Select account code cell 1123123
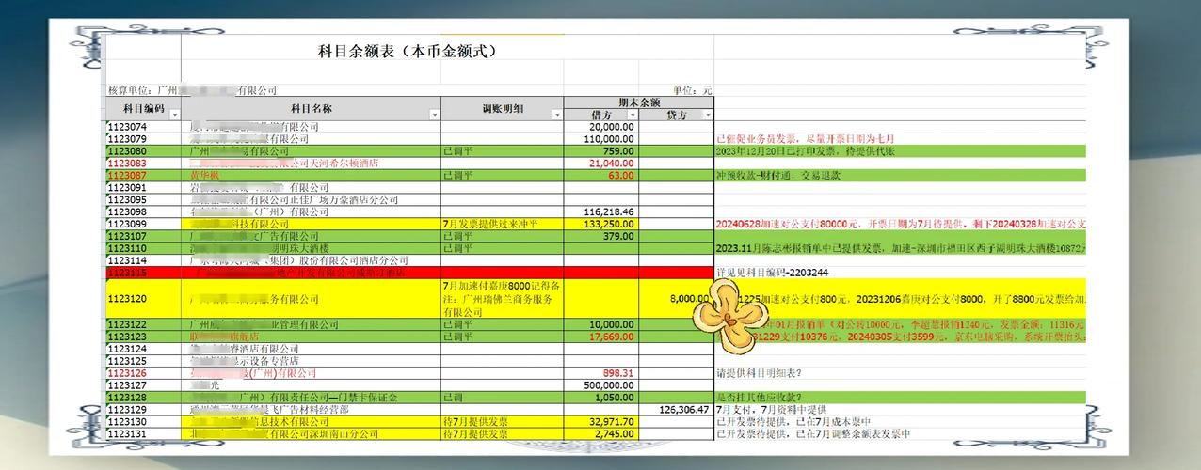Image resolution: width=1201 pixels, height=470 pixels. click(143, 337)
